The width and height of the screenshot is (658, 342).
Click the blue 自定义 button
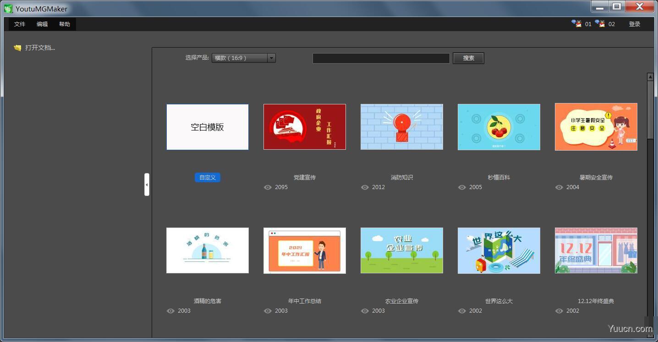pos(207,178)
